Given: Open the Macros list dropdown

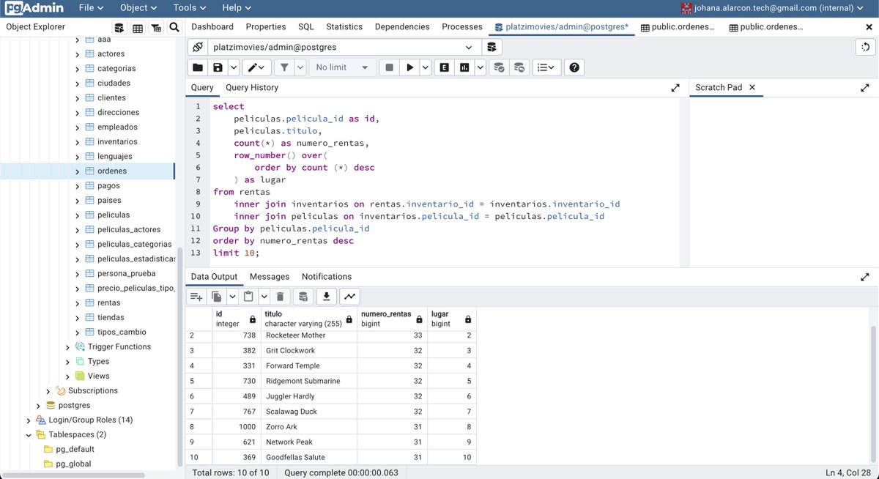Looking at the screenshot, I should pos(546,67).
